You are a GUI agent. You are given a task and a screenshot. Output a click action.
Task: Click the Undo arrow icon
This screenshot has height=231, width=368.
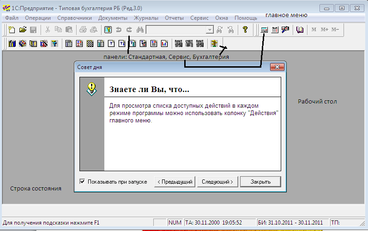(119, 30)
